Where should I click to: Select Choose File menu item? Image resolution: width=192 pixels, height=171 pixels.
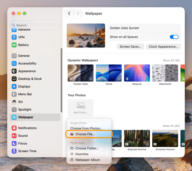pos(89,134)
